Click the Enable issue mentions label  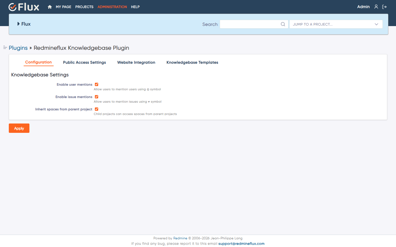click(74, 97)
